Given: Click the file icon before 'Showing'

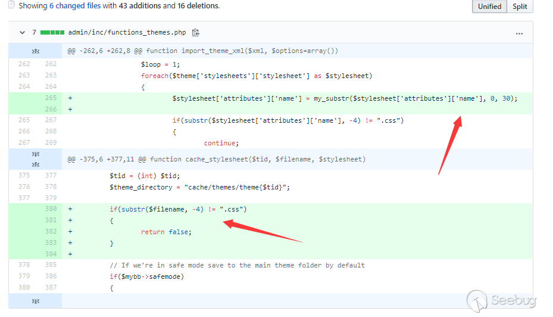Looking at the screenshot, I should 11,5.
